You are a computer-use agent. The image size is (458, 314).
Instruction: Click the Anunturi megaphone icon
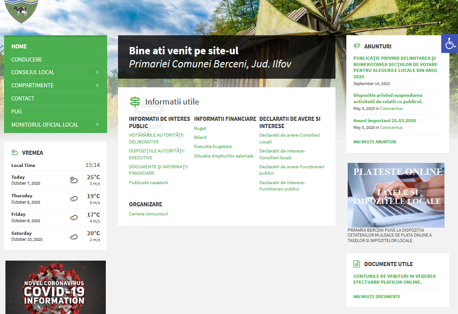click(x=357, y=46)
